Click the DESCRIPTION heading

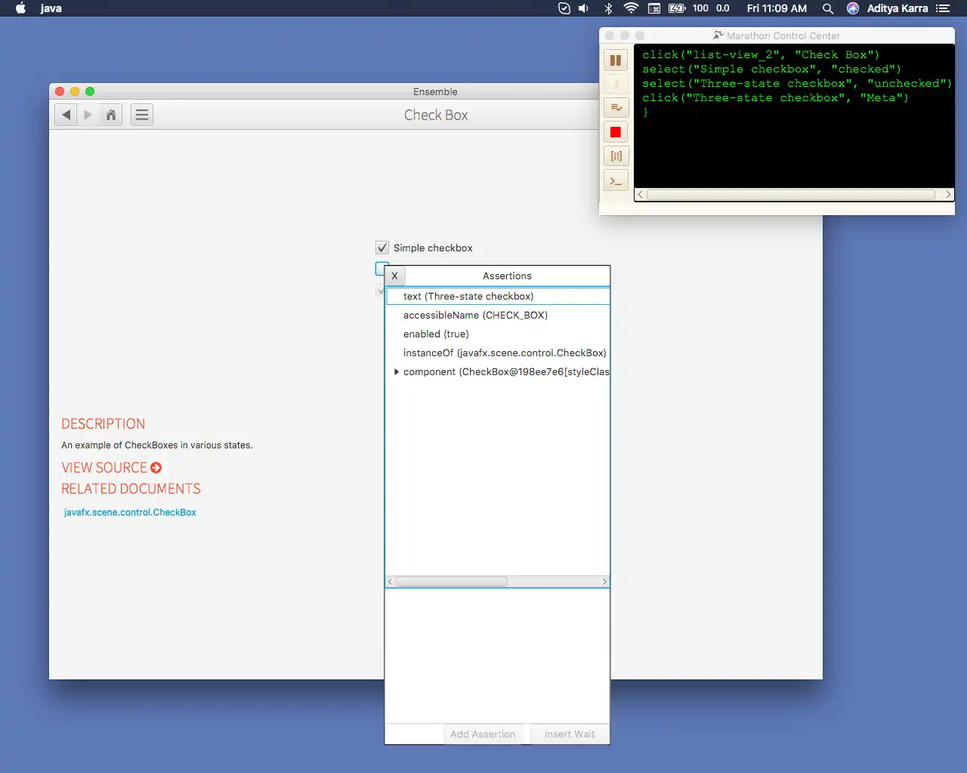tap(103, 424)
